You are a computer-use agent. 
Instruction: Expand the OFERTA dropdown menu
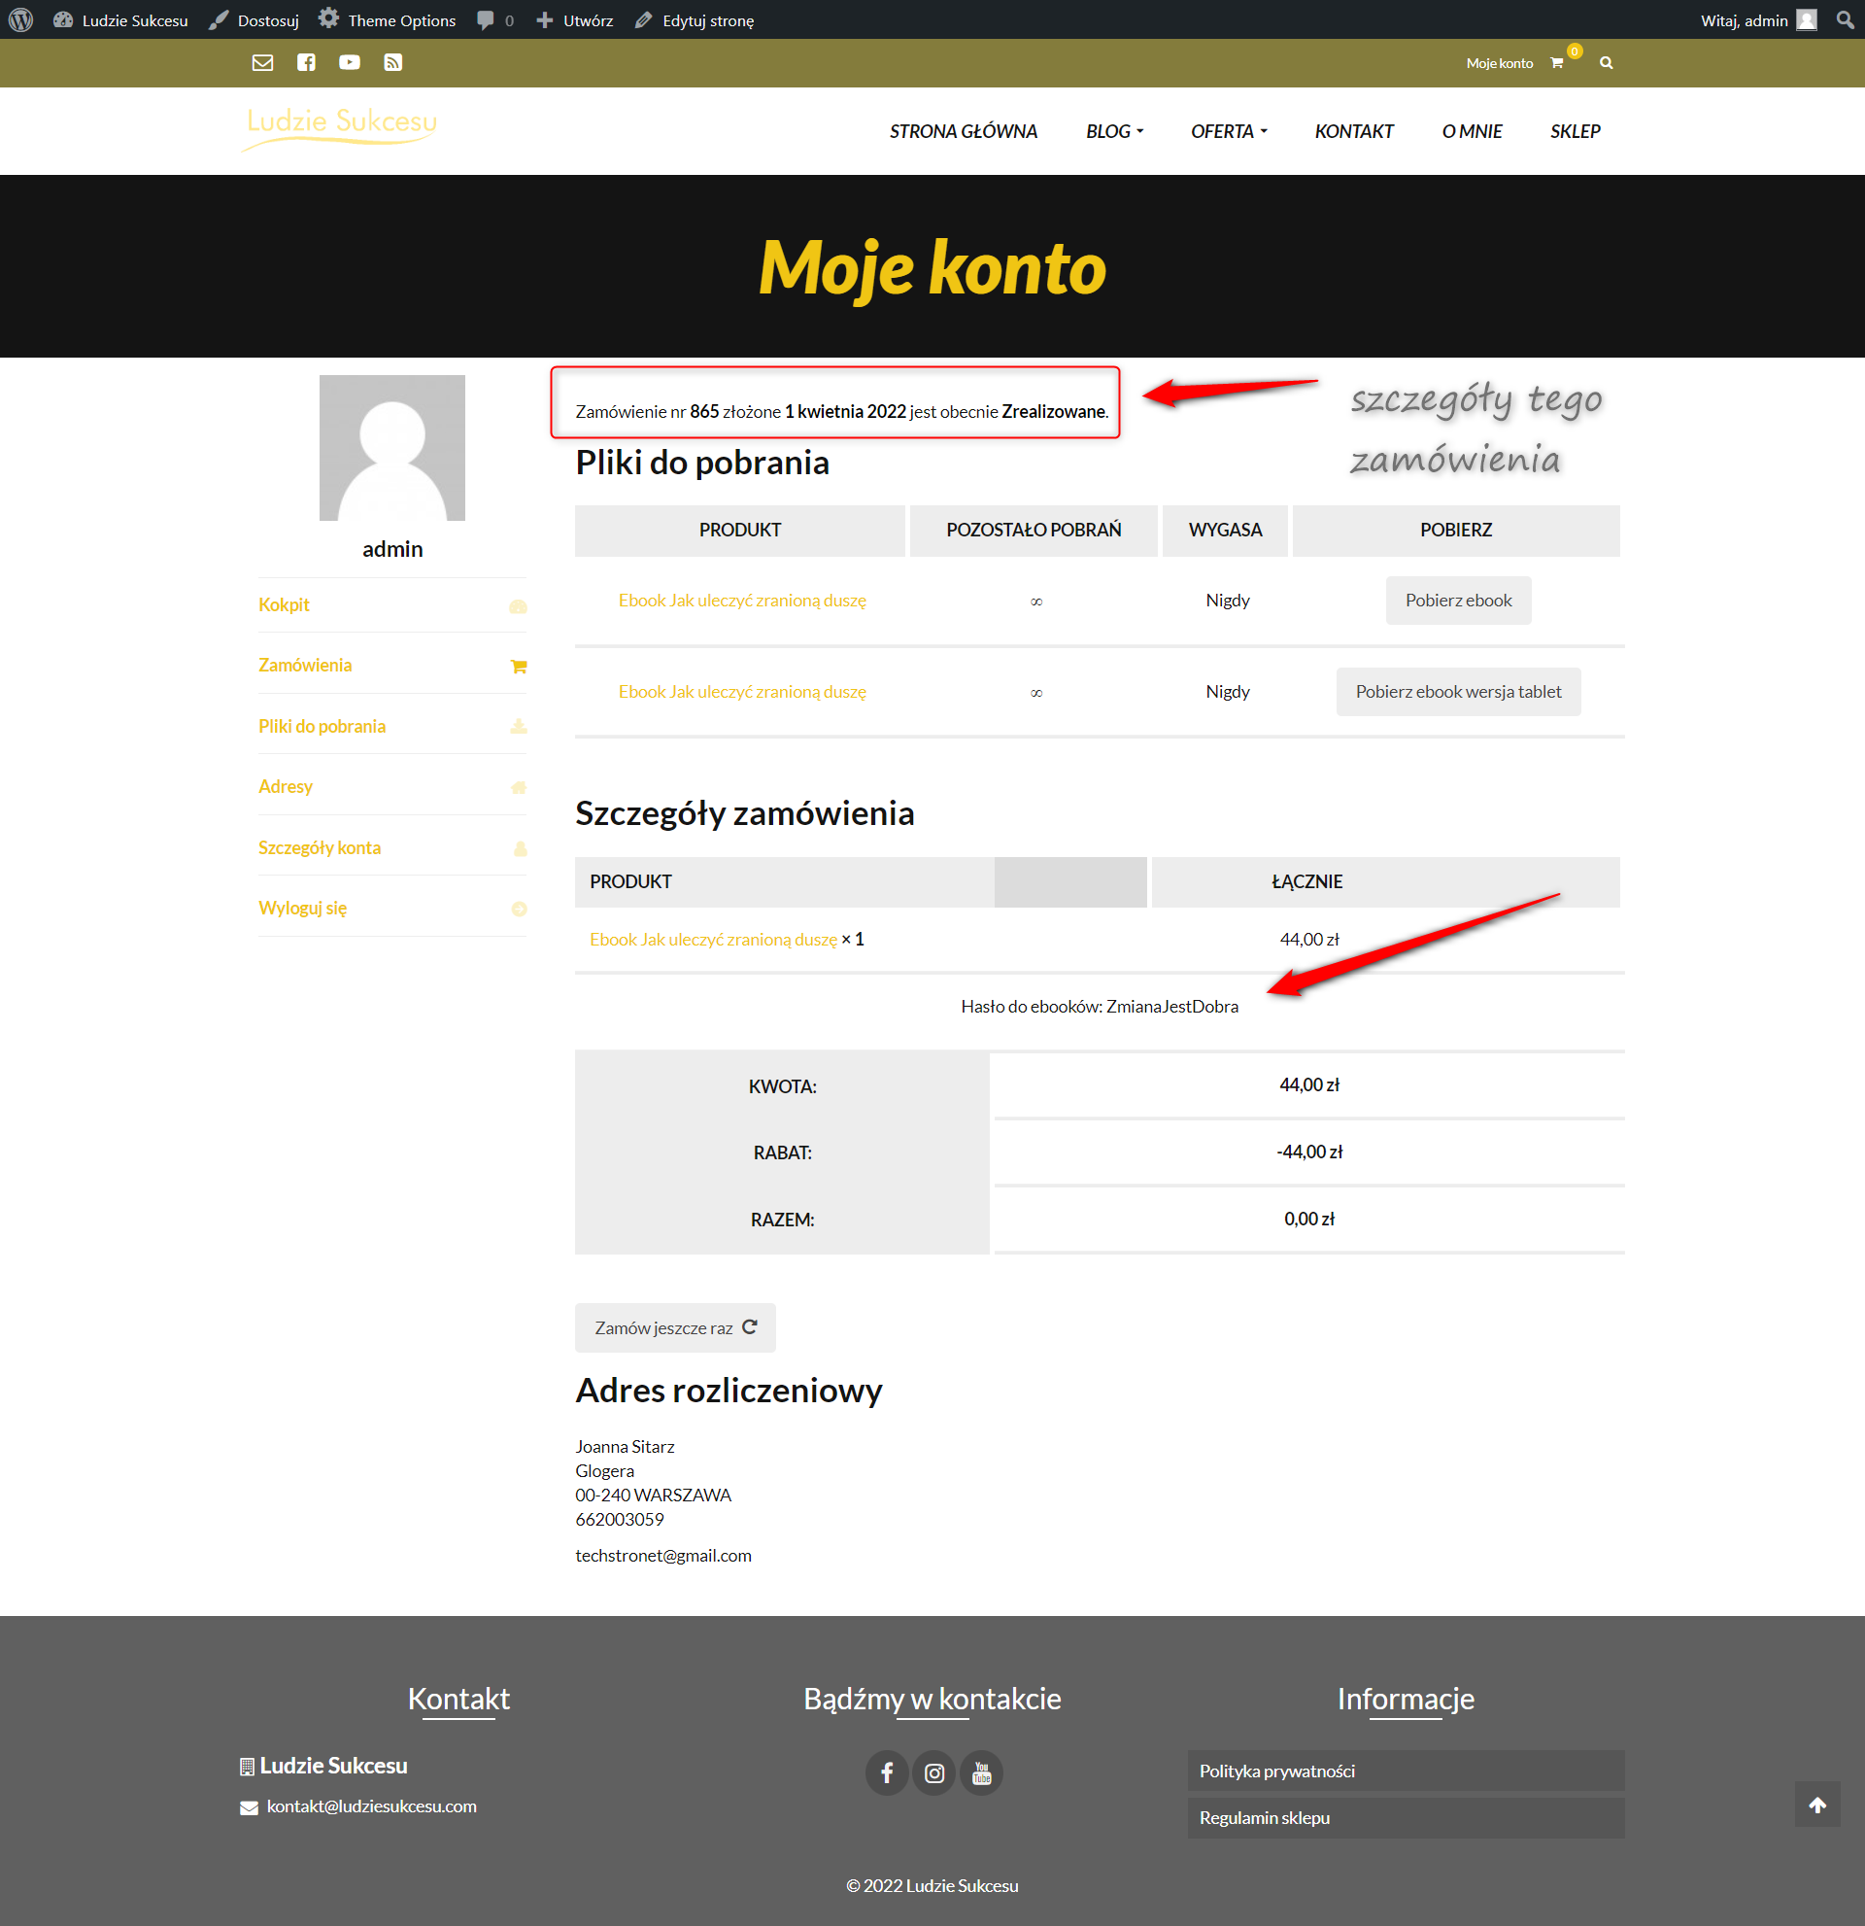(1229, 132)
